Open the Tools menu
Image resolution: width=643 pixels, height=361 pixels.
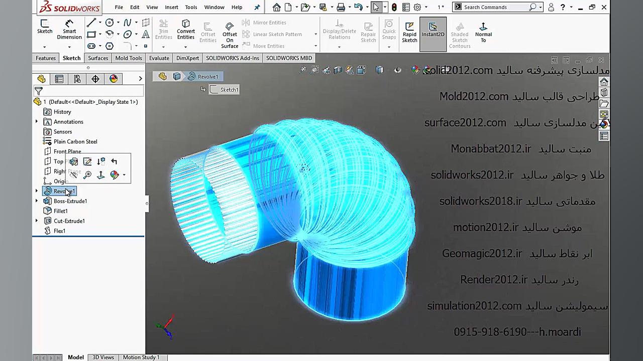pos(191,7)
